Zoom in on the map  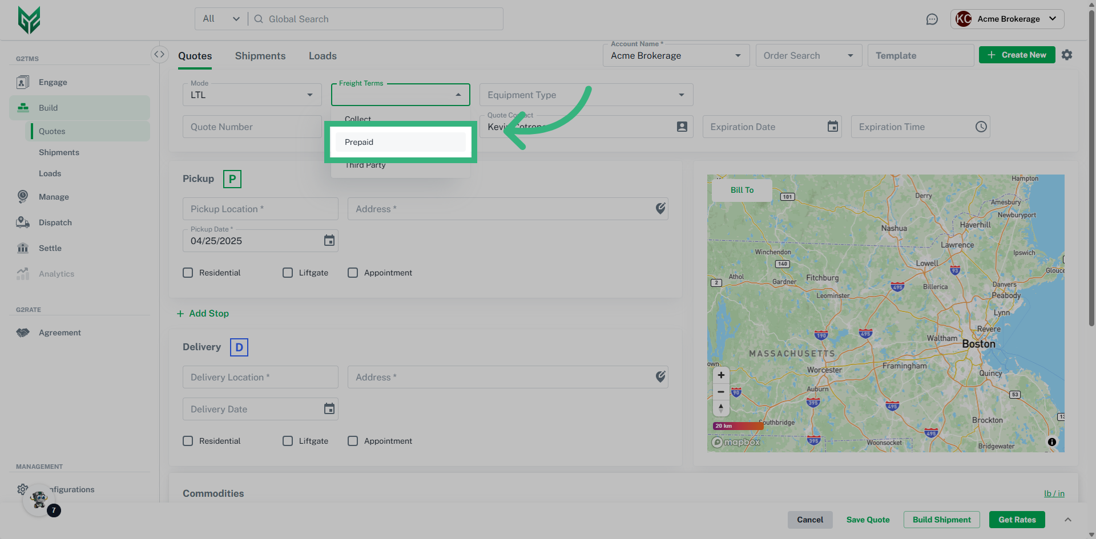pyautogui.click(x=721, y=375)
